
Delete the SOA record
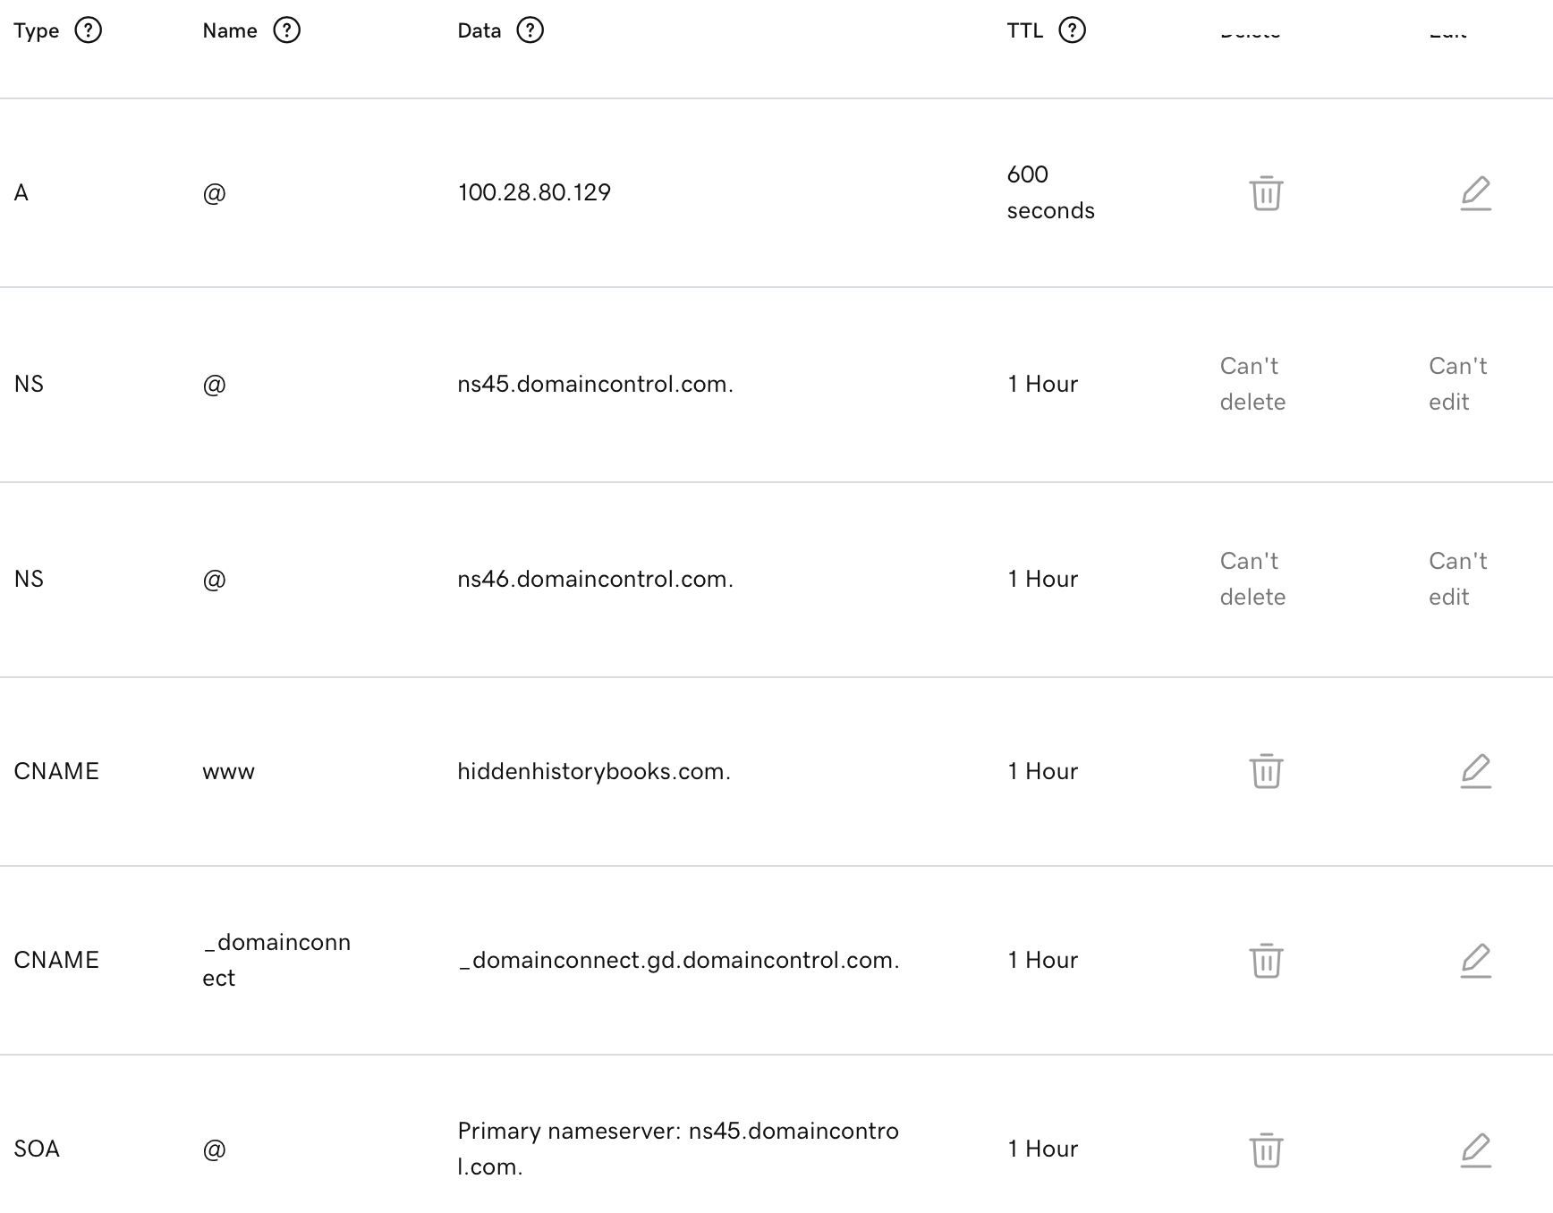point(1266,1149)
